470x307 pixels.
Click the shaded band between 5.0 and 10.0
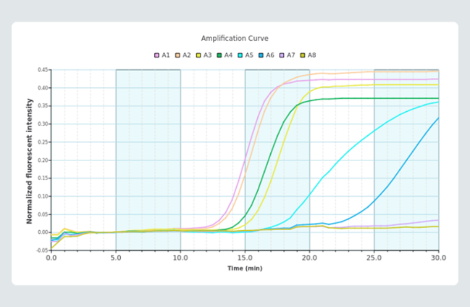click(x=148, y=160)
